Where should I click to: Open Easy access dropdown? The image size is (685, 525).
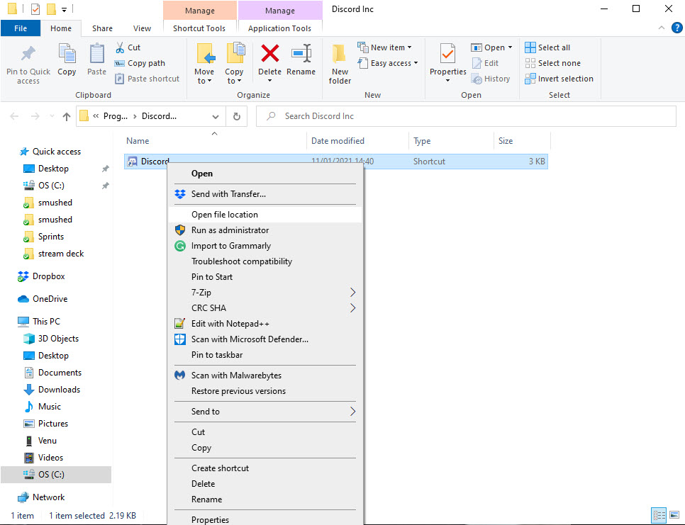(x=416, y=63)
